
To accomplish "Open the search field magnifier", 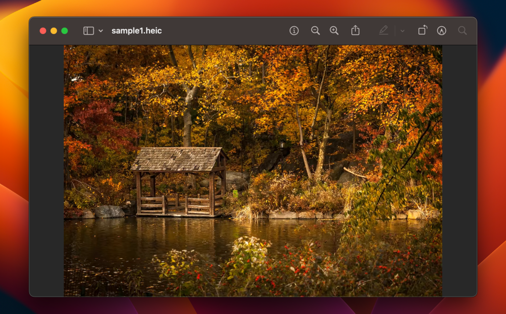I will pos(463,31).
